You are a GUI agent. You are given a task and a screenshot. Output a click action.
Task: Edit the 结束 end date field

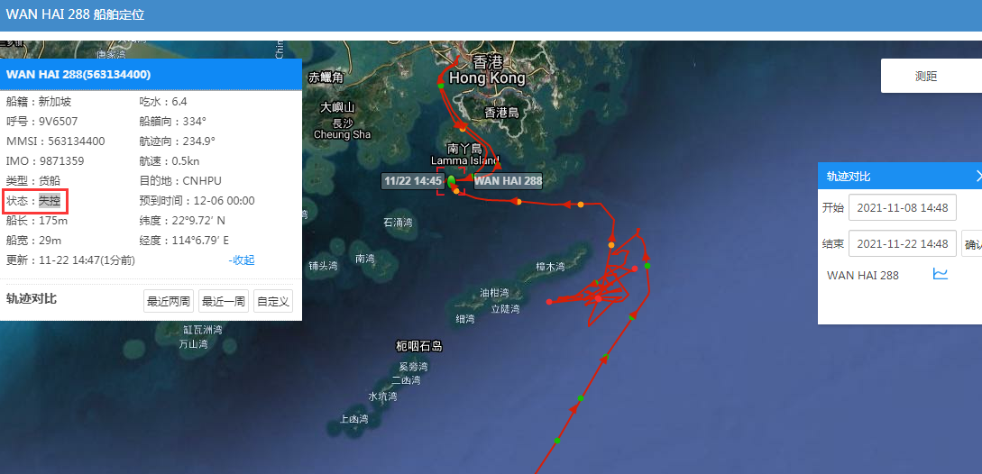903,243
